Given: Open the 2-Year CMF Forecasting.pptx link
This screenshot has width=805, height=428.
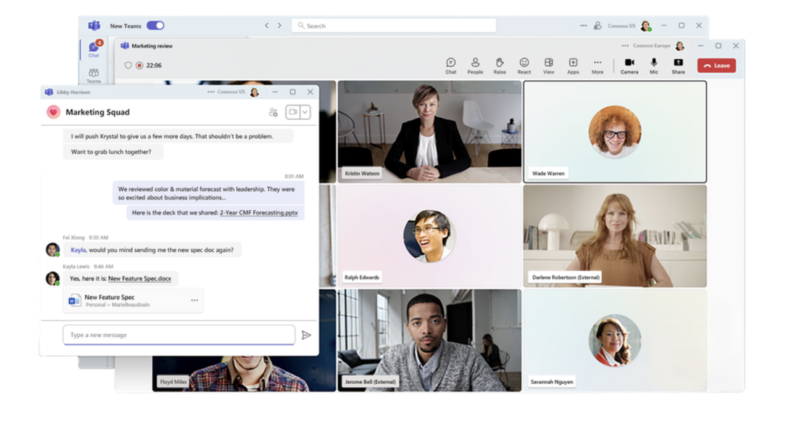Looking at the screenshot, I should pos(259,213).
